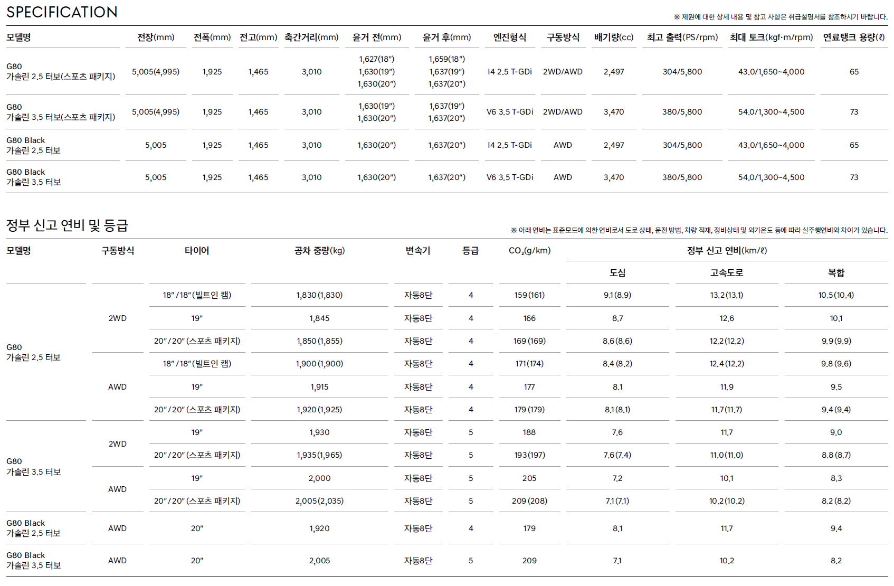Image resolution: width=894 pixels, height=586 pixels.
Task: Click the 도심 sub-header
Action: 617,273
